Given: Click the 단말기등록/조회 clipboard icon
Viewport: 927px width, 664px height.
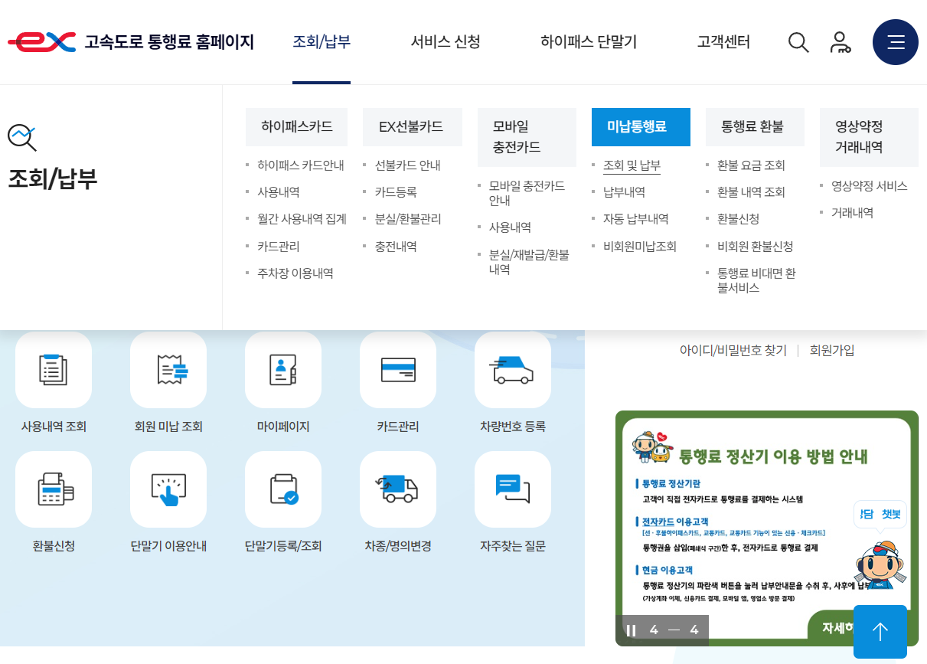Looking at the screenshot, I should tap(283, 489).
